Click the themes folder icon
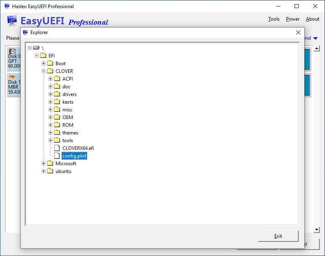Viewport: 325px width, 256px height. 57,132
